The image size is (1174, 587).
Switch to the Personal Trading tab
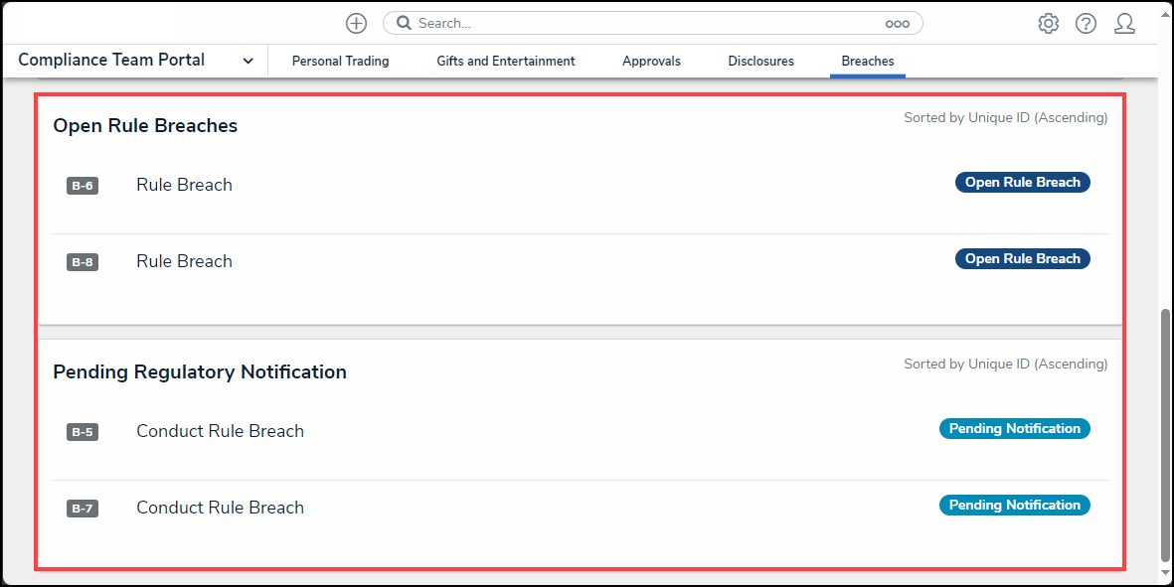coord(340,61)
